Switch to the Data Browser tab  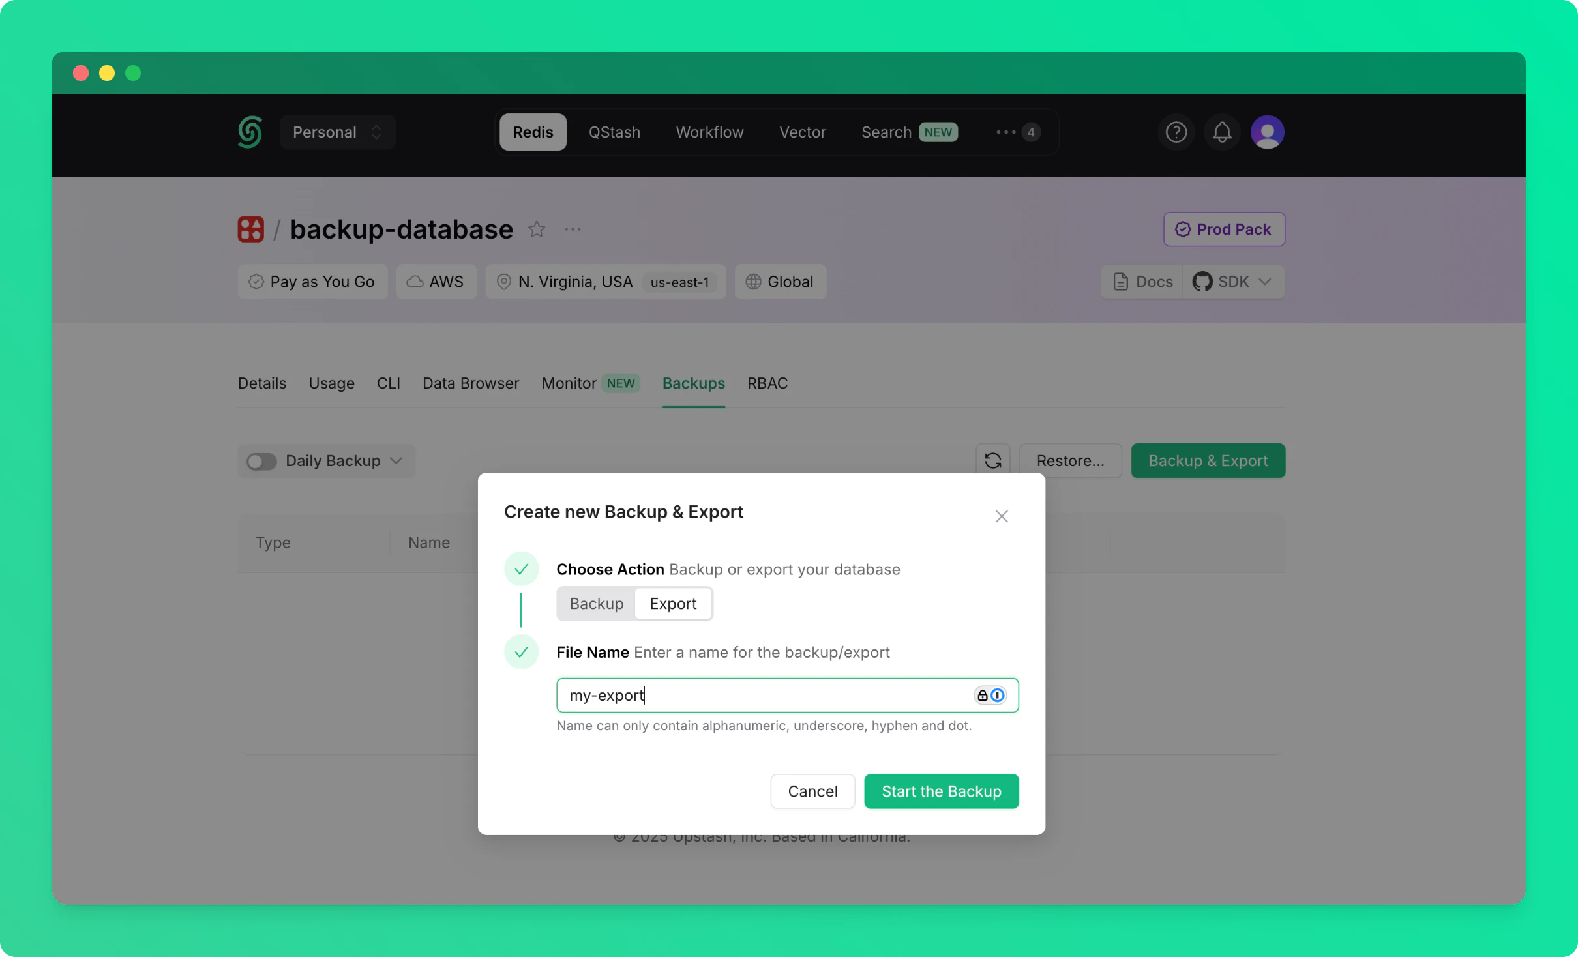[x=470, y=383]
